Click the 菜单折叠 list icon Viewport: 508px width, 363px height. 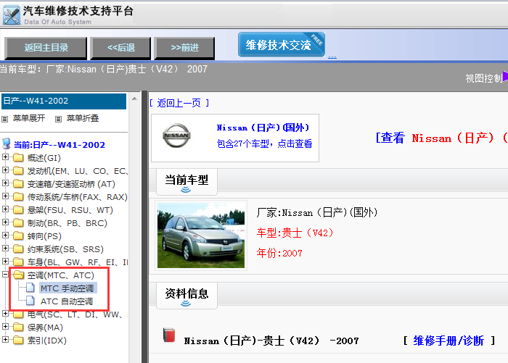[x=58, y=119]
